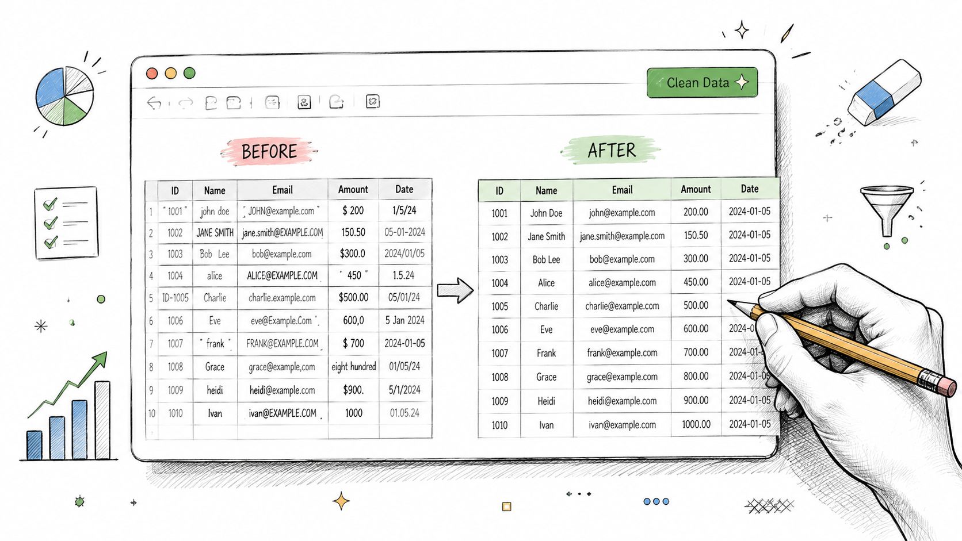Select ID "1006" in the AFTER table
The image size is (962, 541).
(499, 329)
